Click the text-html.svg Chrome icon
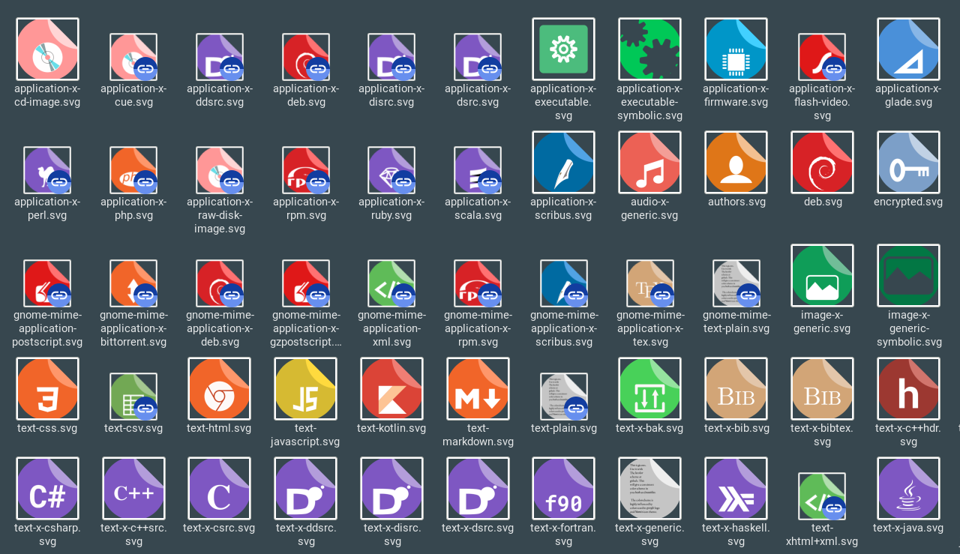The width and height of the screenshot is (960, 554). click(x=220, y=388)
